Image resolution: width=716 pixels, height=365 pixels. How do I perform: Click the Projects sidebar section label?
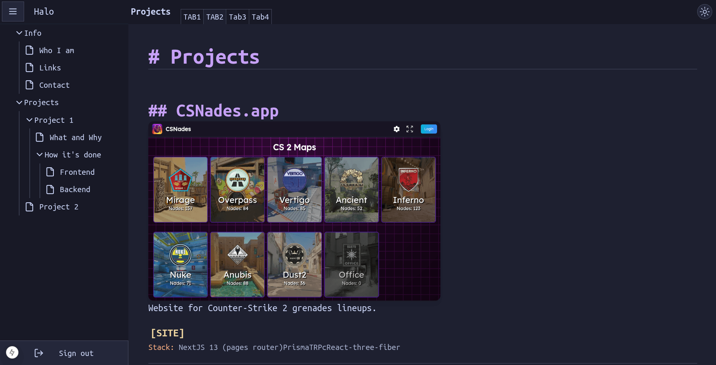[x=41, y=102]
